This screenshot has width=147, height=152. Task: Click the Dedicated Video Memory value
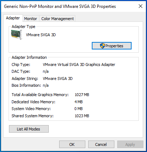pos(79,102)
